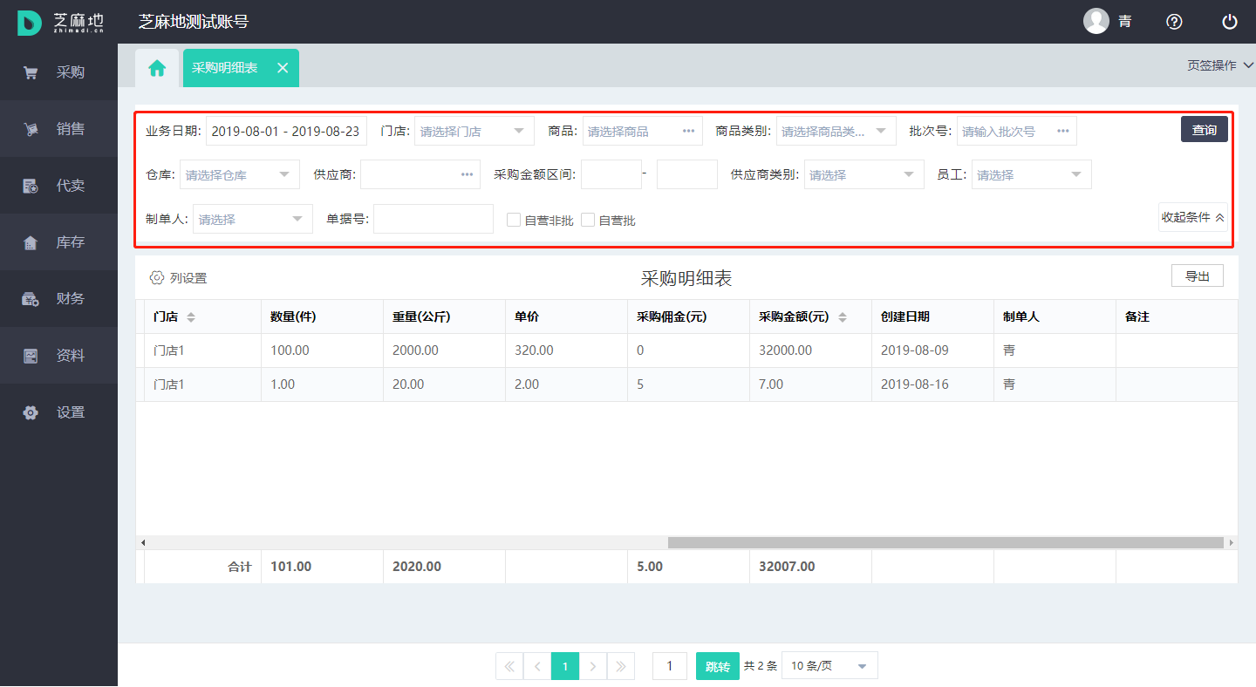
Task: Open the 采购 sidebar cart icon
Action: tap(31, 73)
